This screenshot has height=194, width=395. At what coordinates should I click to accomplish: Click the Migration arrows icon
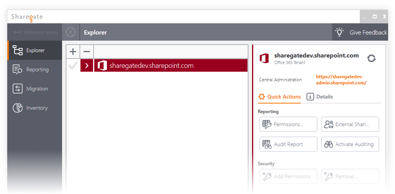tap(17, 89)
